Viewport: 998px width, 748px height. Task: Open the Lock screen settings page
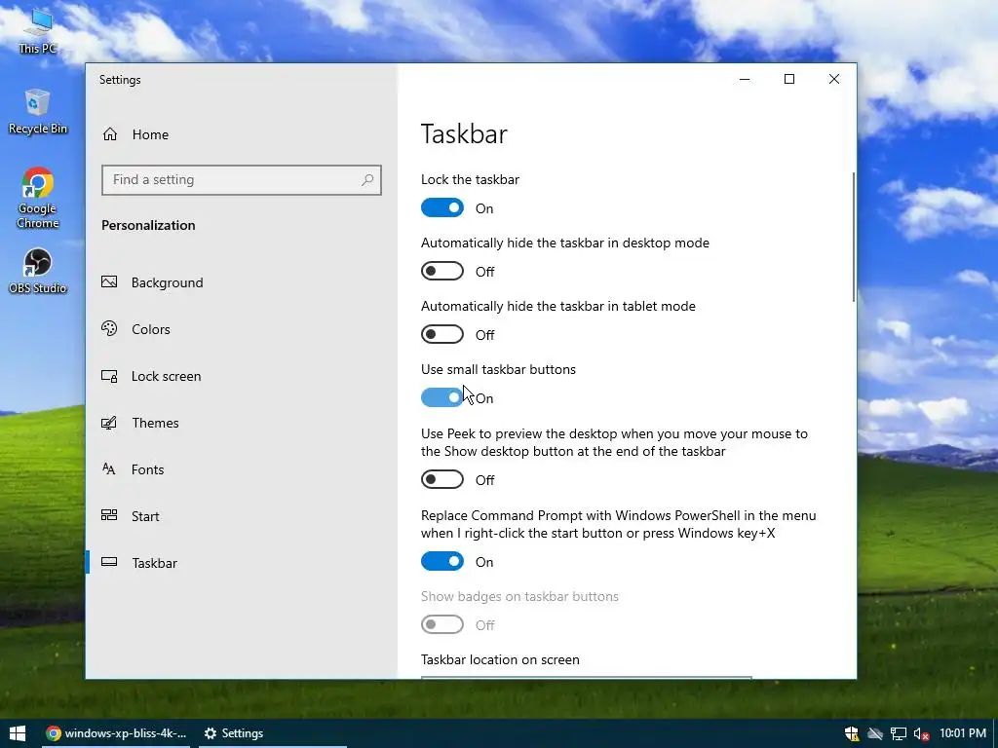(242, 376)
